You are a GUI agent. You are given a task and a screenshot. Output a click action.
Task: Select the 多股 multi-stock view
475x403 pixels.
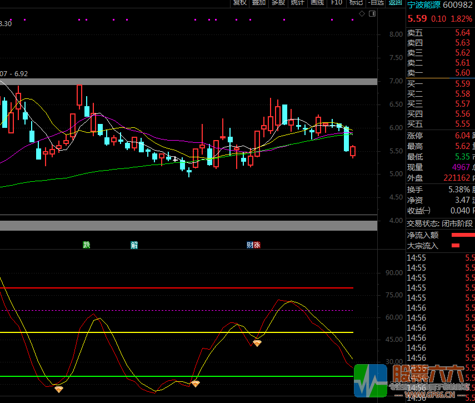(x=278, y=2)
